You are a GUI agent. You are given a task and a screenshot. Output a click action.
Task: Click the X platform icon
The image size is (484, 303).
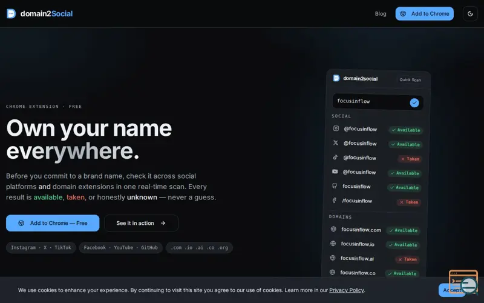point(336,143)
